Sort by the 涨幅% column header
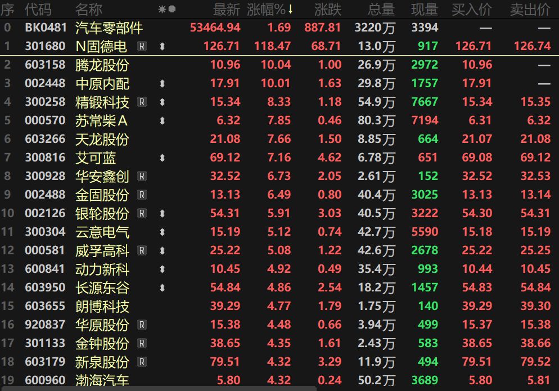The height and width of the screenshot is (391, 559). pyautogui.click(x=270, y=10)
